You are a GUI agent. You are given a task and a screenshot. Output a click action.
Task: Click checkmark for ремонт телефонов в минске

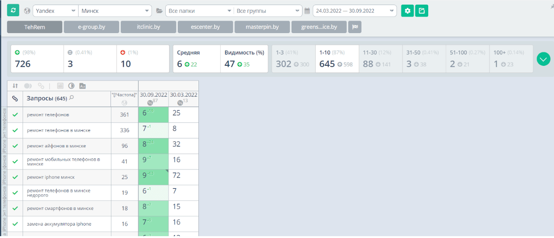pos(15,130)
